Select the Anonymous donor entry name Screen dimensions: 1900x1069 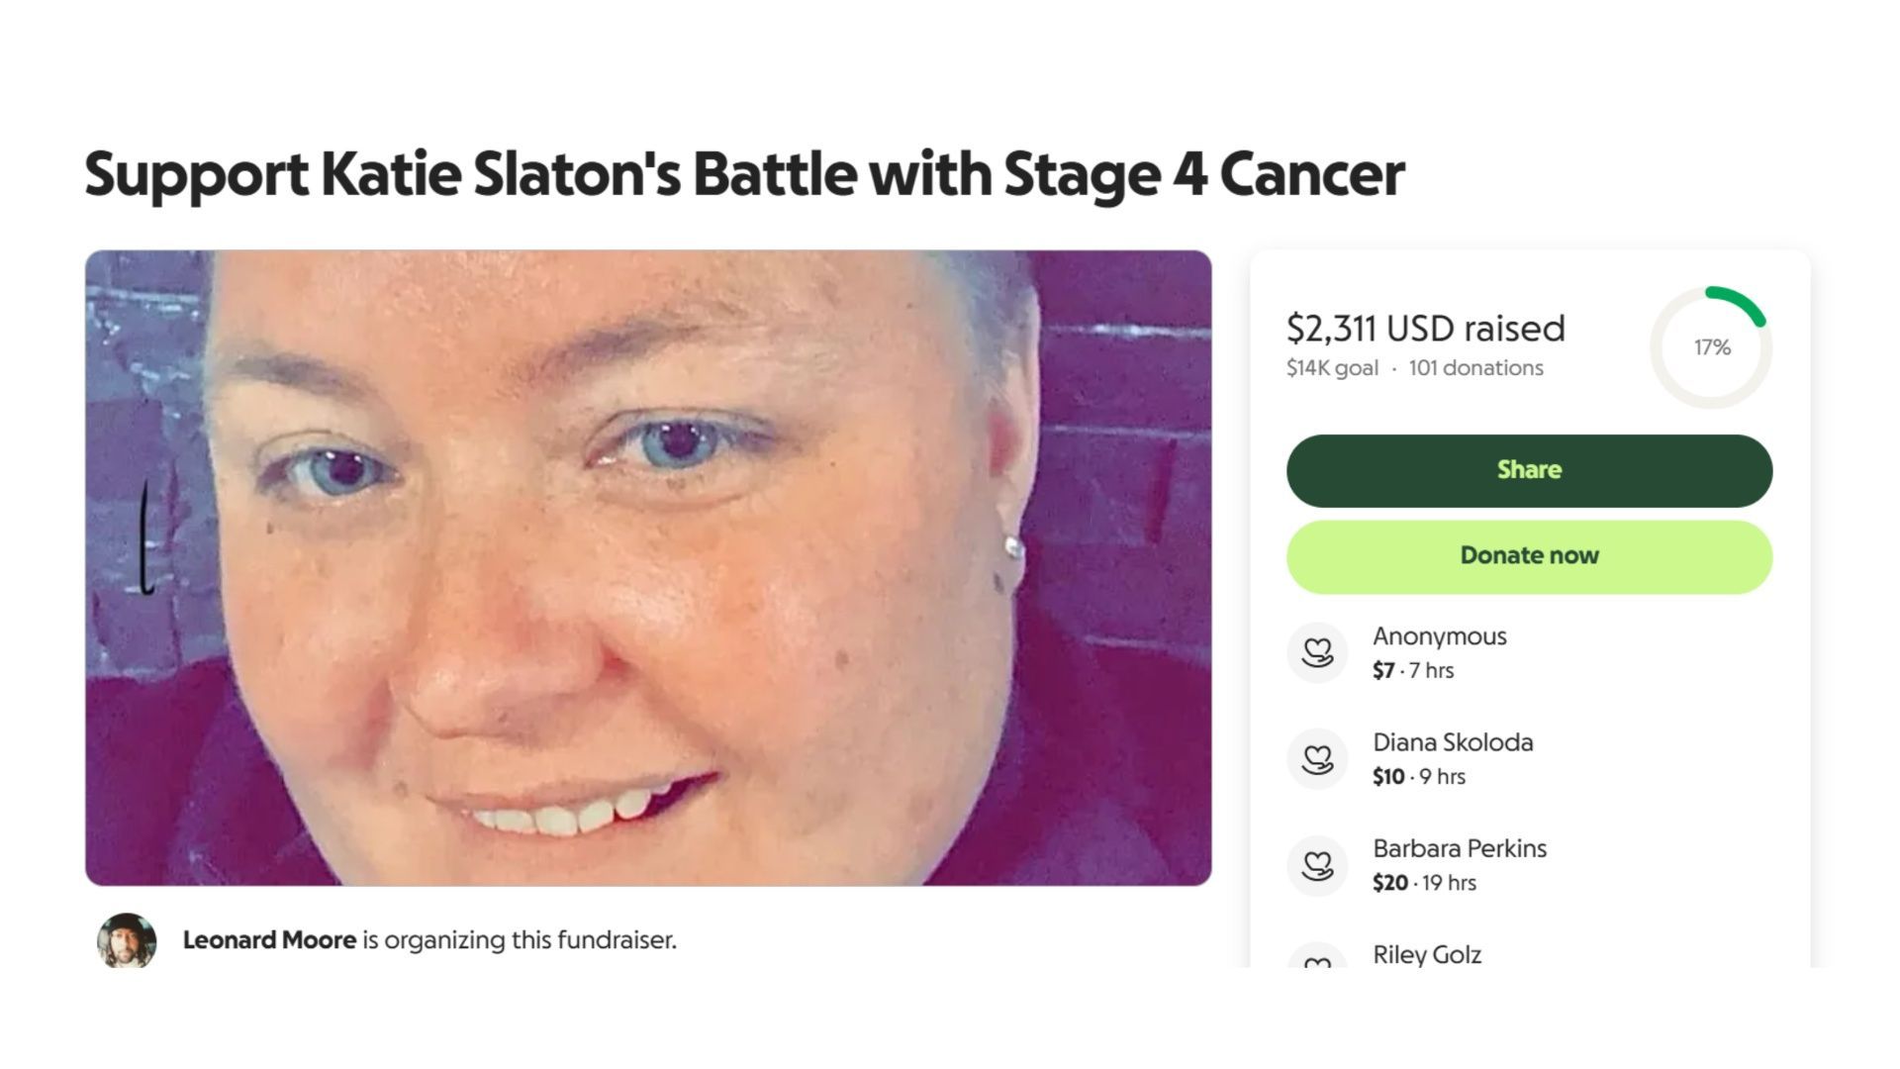click(x=1440, y=636)
